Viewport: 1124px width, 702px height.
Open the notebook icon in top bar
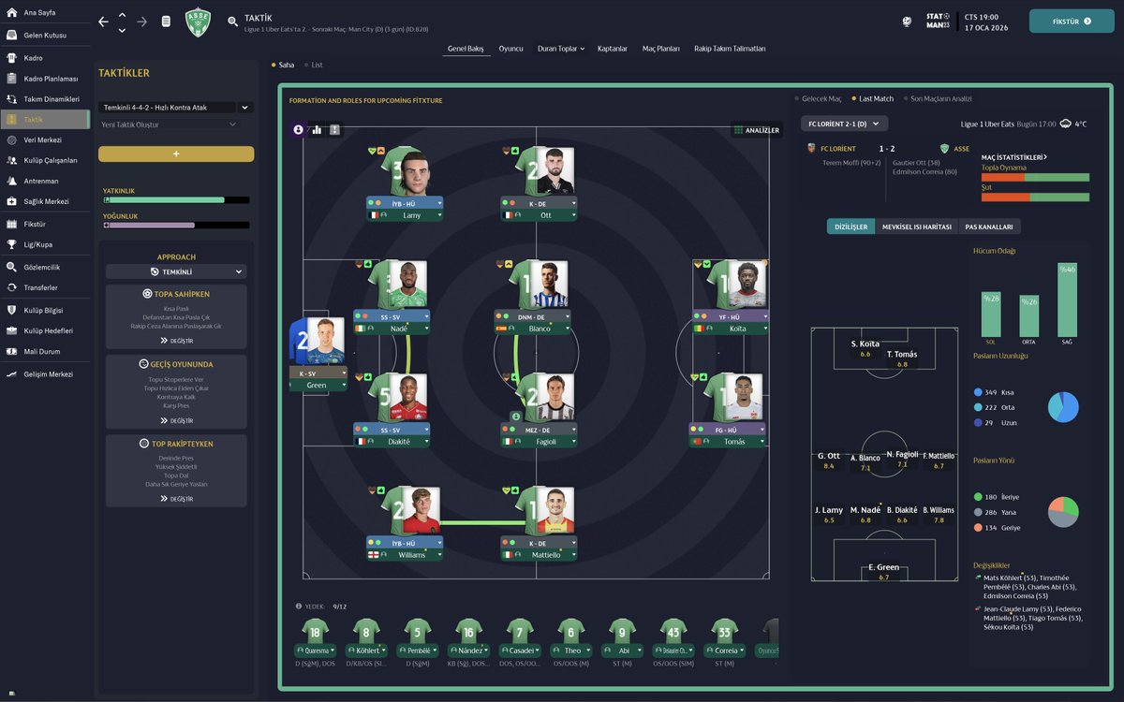point(166,22)
